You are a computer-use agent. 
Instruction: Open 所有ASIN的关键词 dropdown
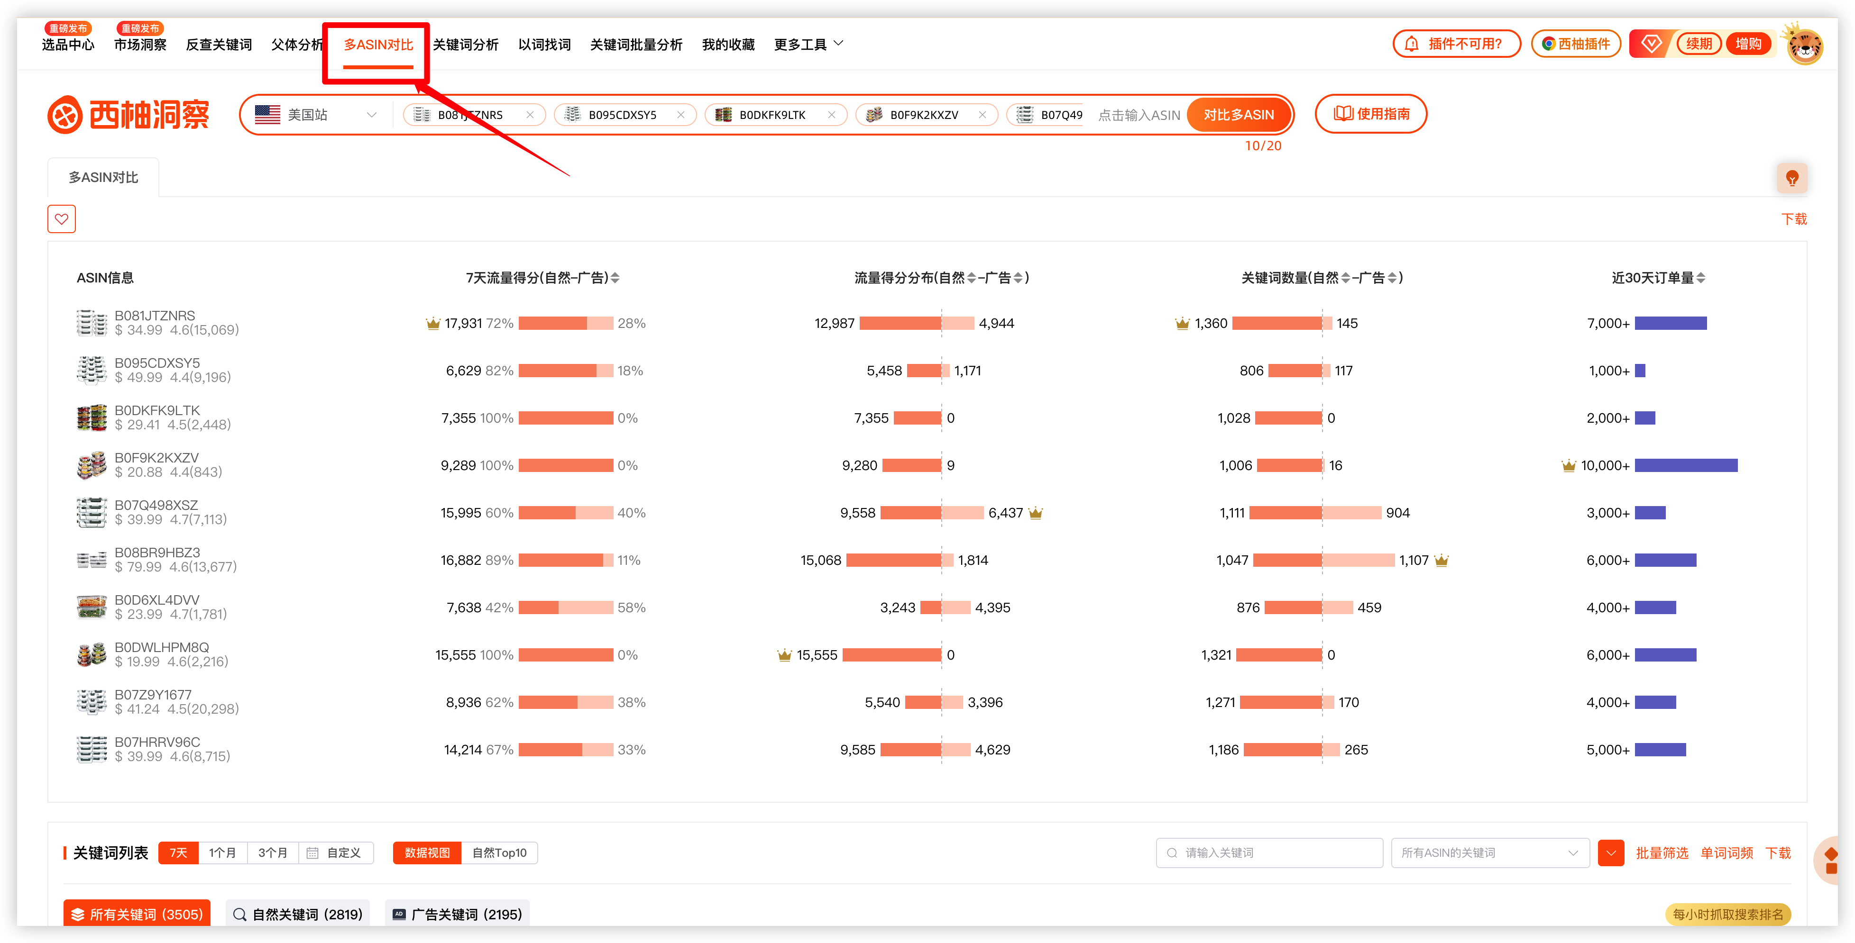coord(1490,852)
